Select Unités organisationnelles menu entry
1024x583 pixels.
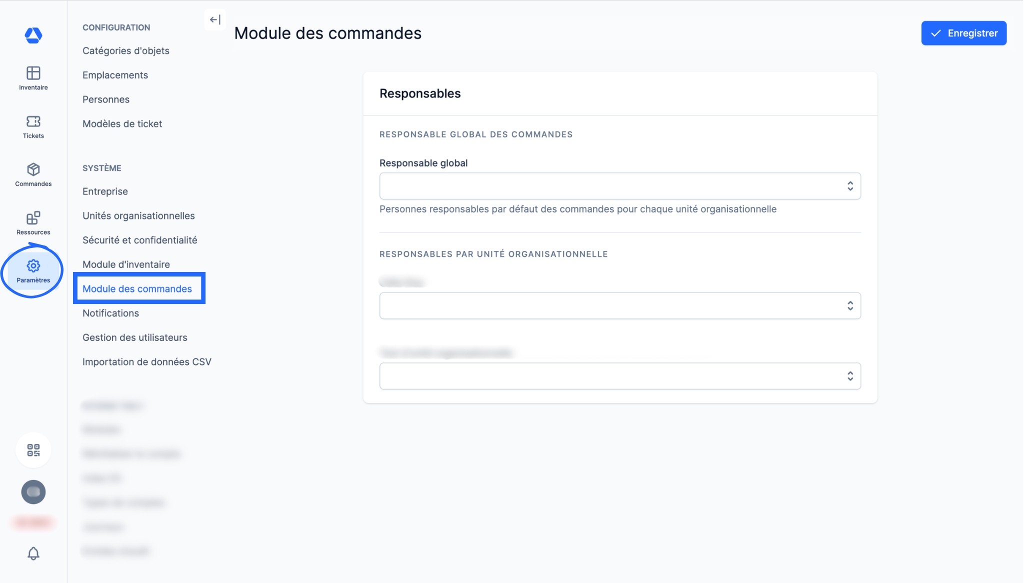point(138,216)
